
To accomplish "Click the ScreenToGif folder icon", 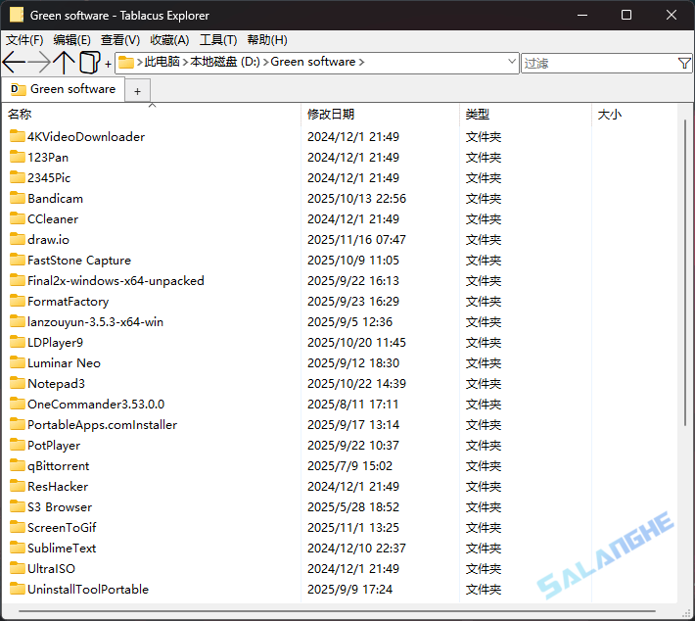I will tap(18, 527).
